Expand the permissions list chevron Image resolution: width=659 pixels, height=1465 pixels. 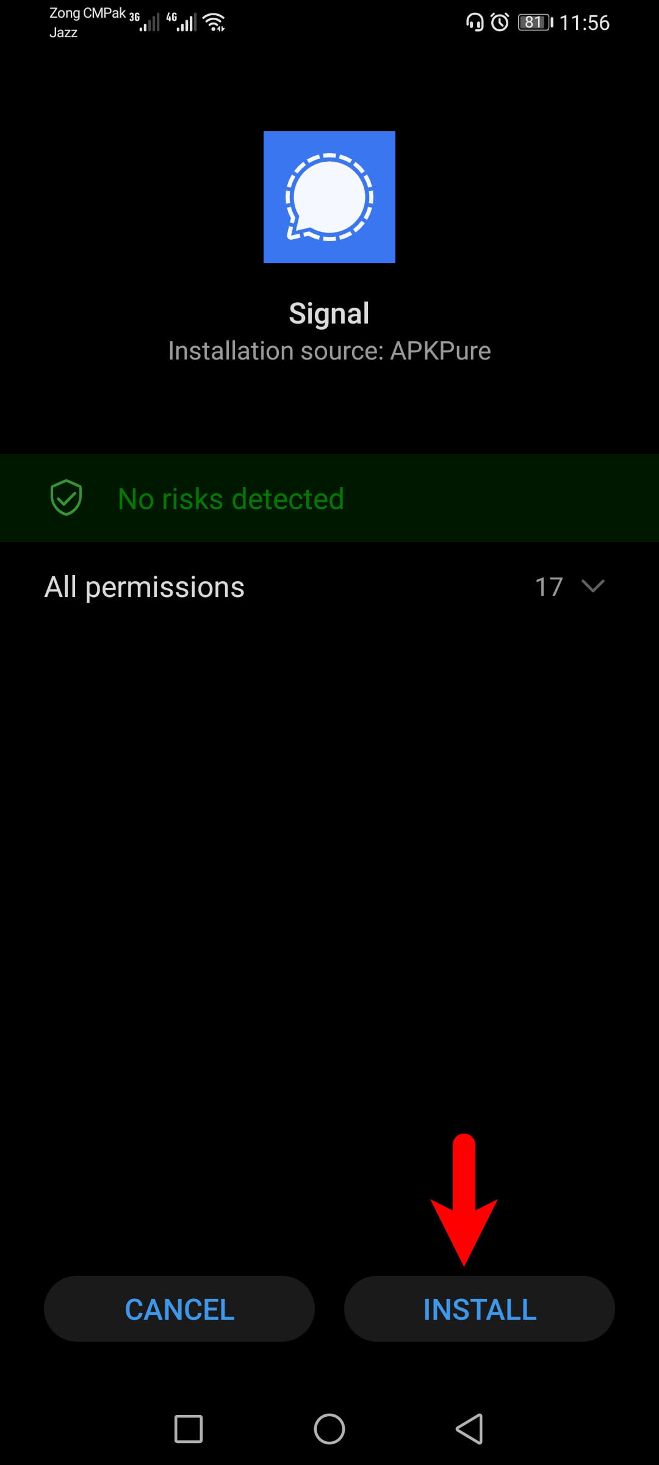[593, 586]
